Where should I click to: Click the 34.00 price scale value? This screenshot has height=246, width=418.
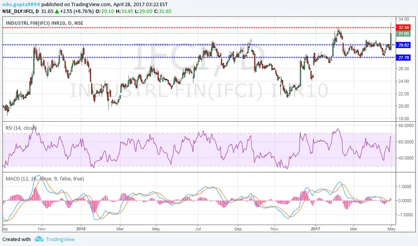pos(404,19)
